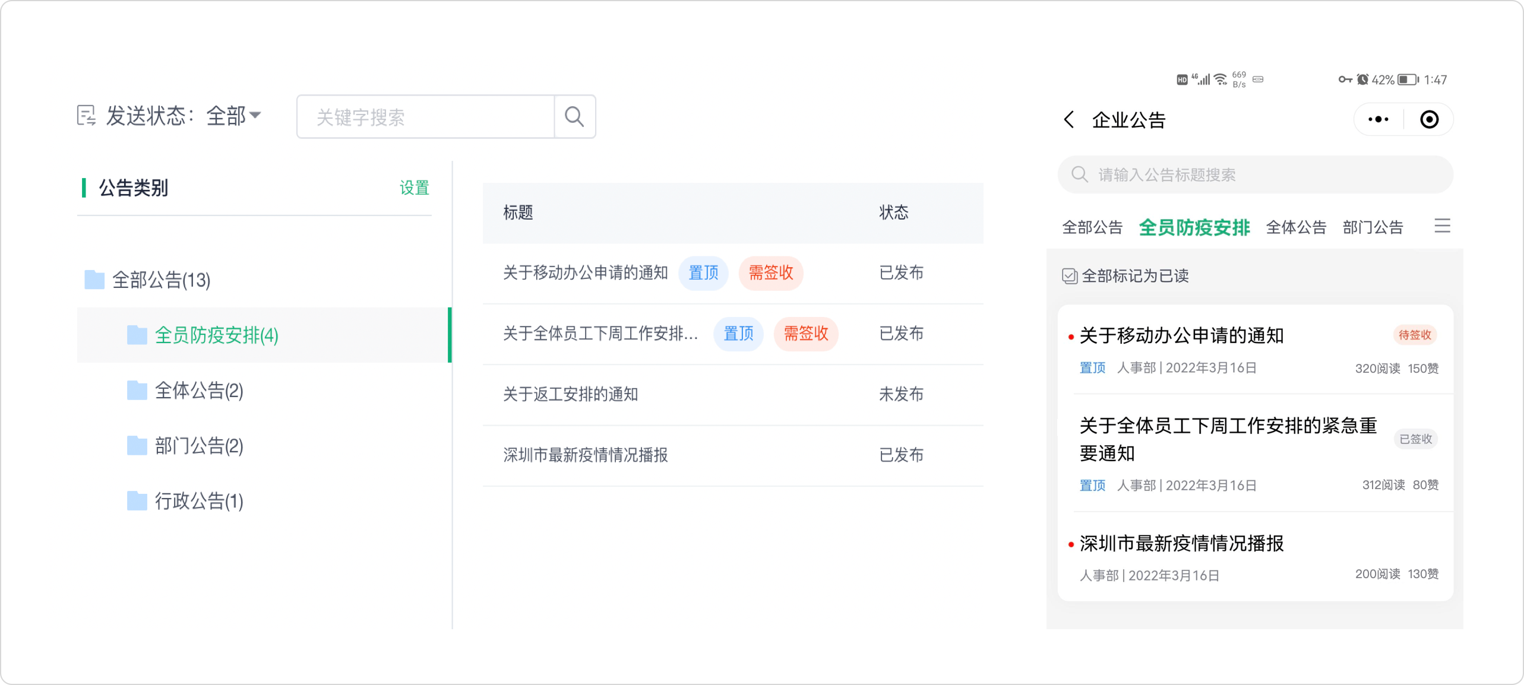Open the three-dots more menu
The width and height of the screenshot is (1524, 685).
click(x=1378, y=120)
